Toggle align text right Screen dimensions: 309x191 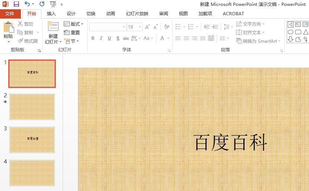[x=195, y=38]
